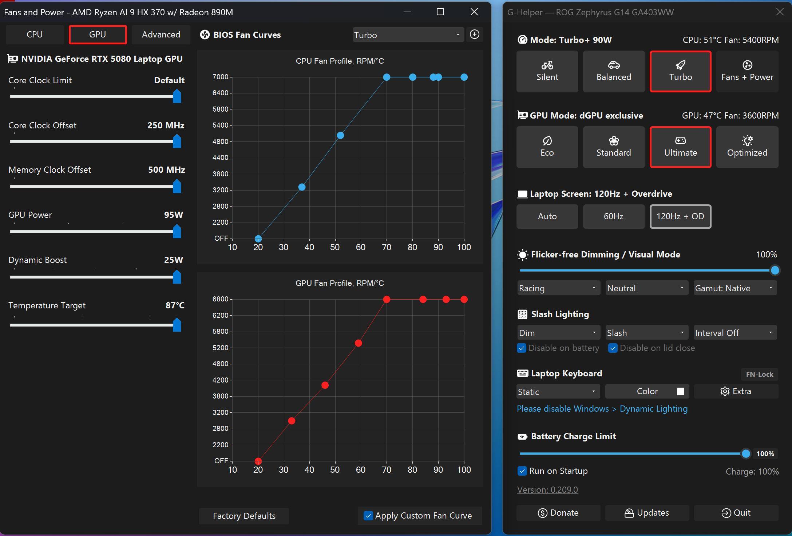Click the keyboard Color swatch
The image size is (792, 536).
pos(680,391)
